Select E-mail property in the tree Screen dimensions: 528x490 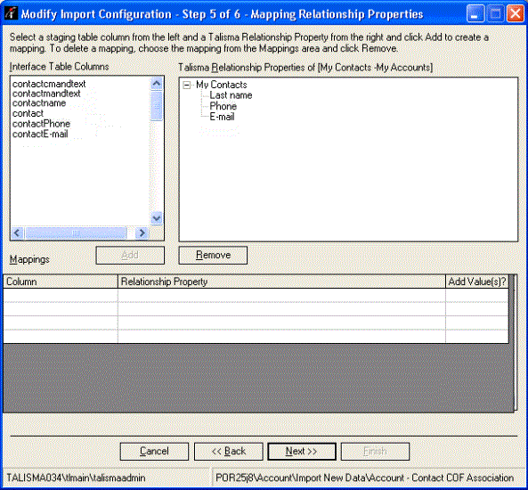[x=222, y=117]
